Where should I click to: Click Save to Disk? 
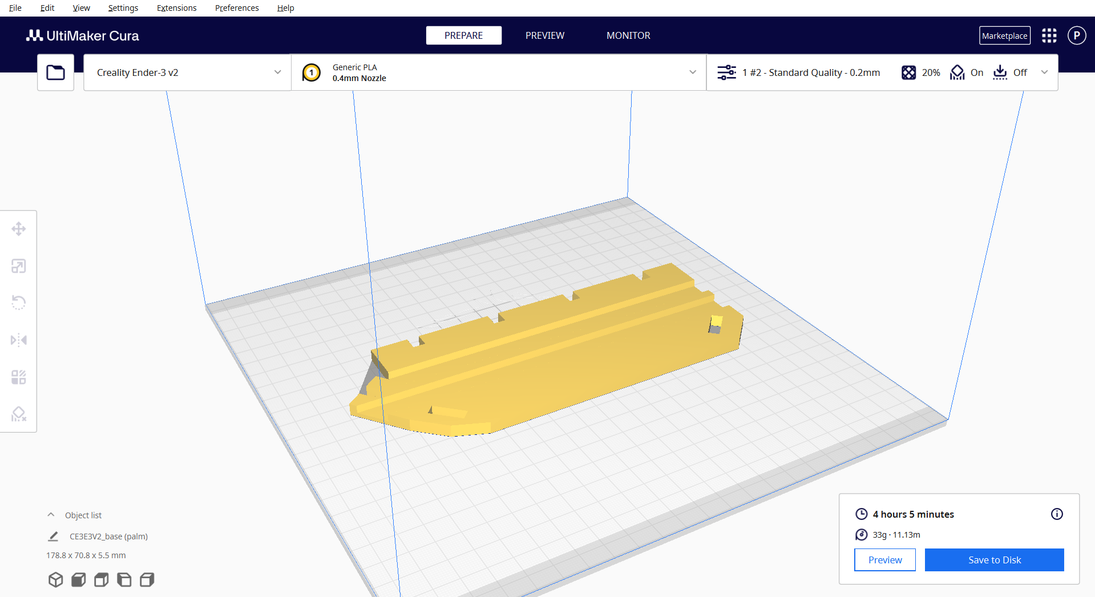click(x=994, y=560)
